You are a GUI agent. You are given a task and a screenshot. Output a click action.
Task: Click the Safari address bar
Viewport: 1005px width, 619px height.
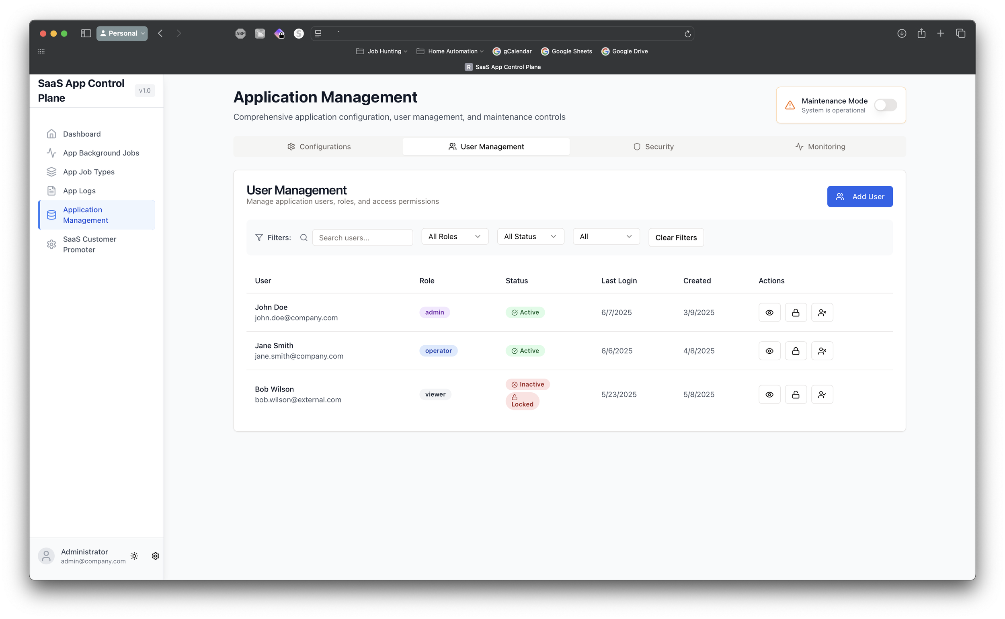[x=502, y=34]
